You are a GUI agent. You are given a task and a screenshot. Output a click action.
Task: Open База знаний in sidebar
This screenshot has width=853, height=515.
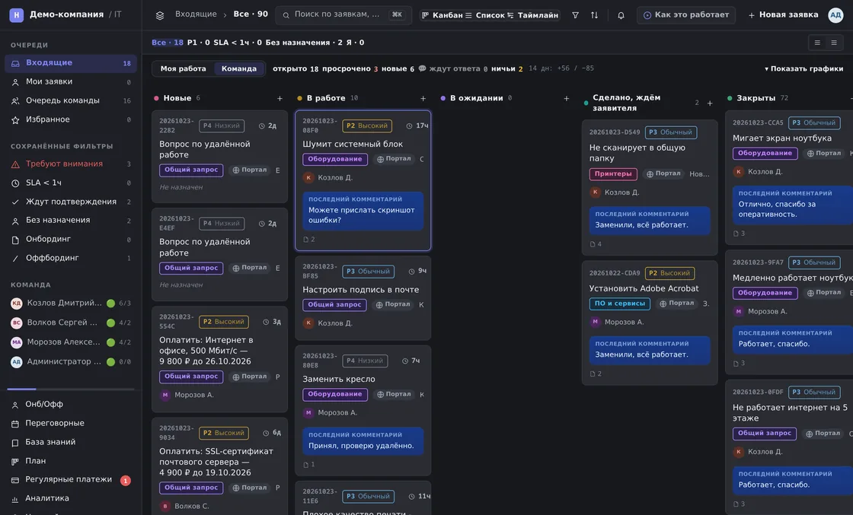[71, 442]
